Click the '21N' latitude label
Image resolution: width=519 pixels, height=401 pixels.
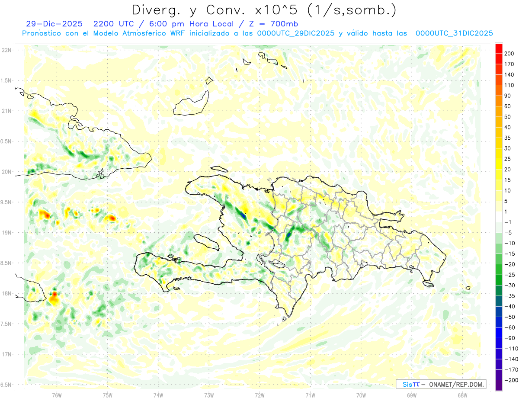(x=6, y=111)
